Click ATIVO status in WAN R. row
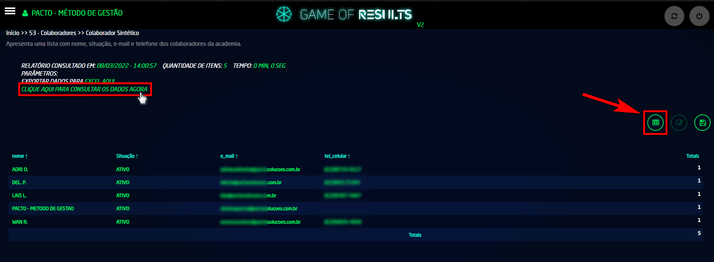The width and height of the screenshot is (714, 262). (123, 222)
